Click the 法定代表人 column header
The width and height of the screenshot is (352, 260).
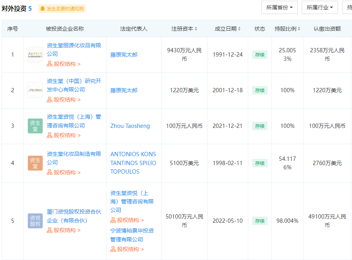[x=134, y=29]
